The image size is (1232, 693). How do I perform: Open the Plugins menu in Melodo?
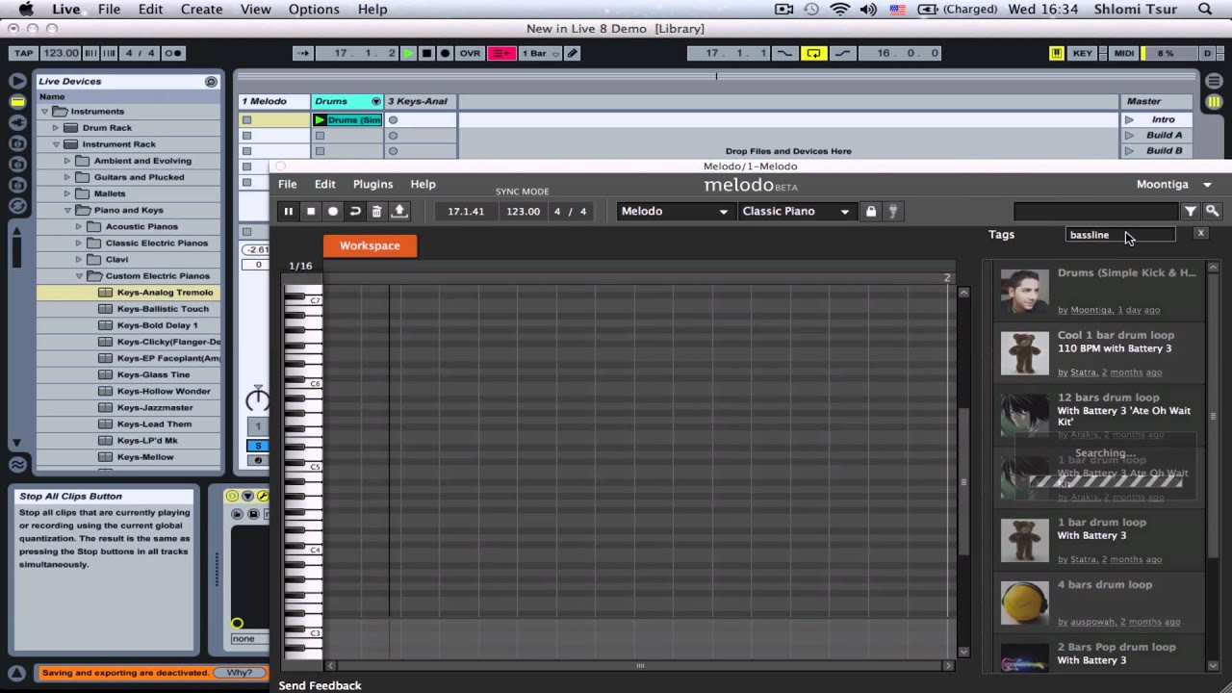click(372, 184)
